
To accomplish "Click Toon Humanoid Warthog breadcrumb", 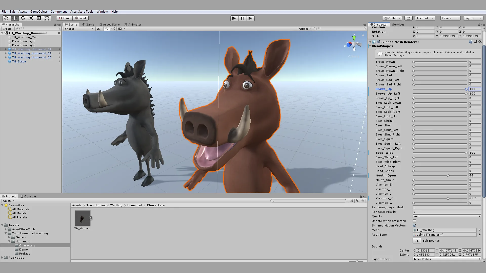I will point(104,205).
